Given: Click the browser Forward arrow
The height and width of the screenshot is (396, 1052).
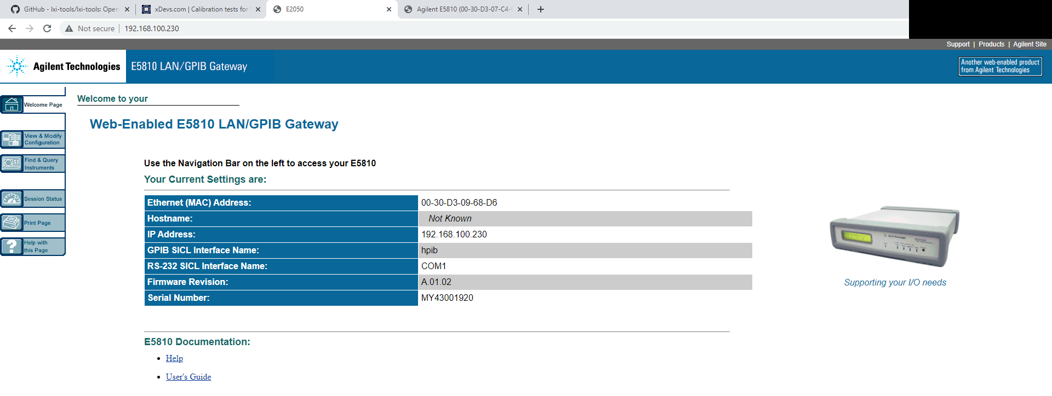Looking at the screenshot, I should click(x=30, y=28).
